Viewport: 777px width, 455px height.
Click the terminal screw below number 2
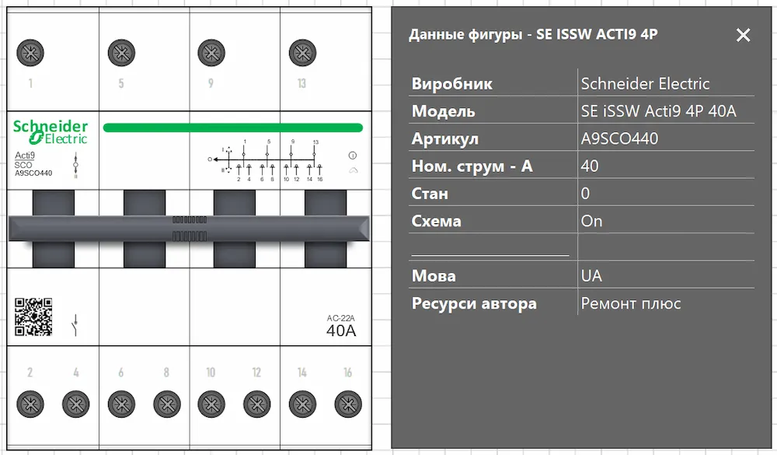point(30,404)
